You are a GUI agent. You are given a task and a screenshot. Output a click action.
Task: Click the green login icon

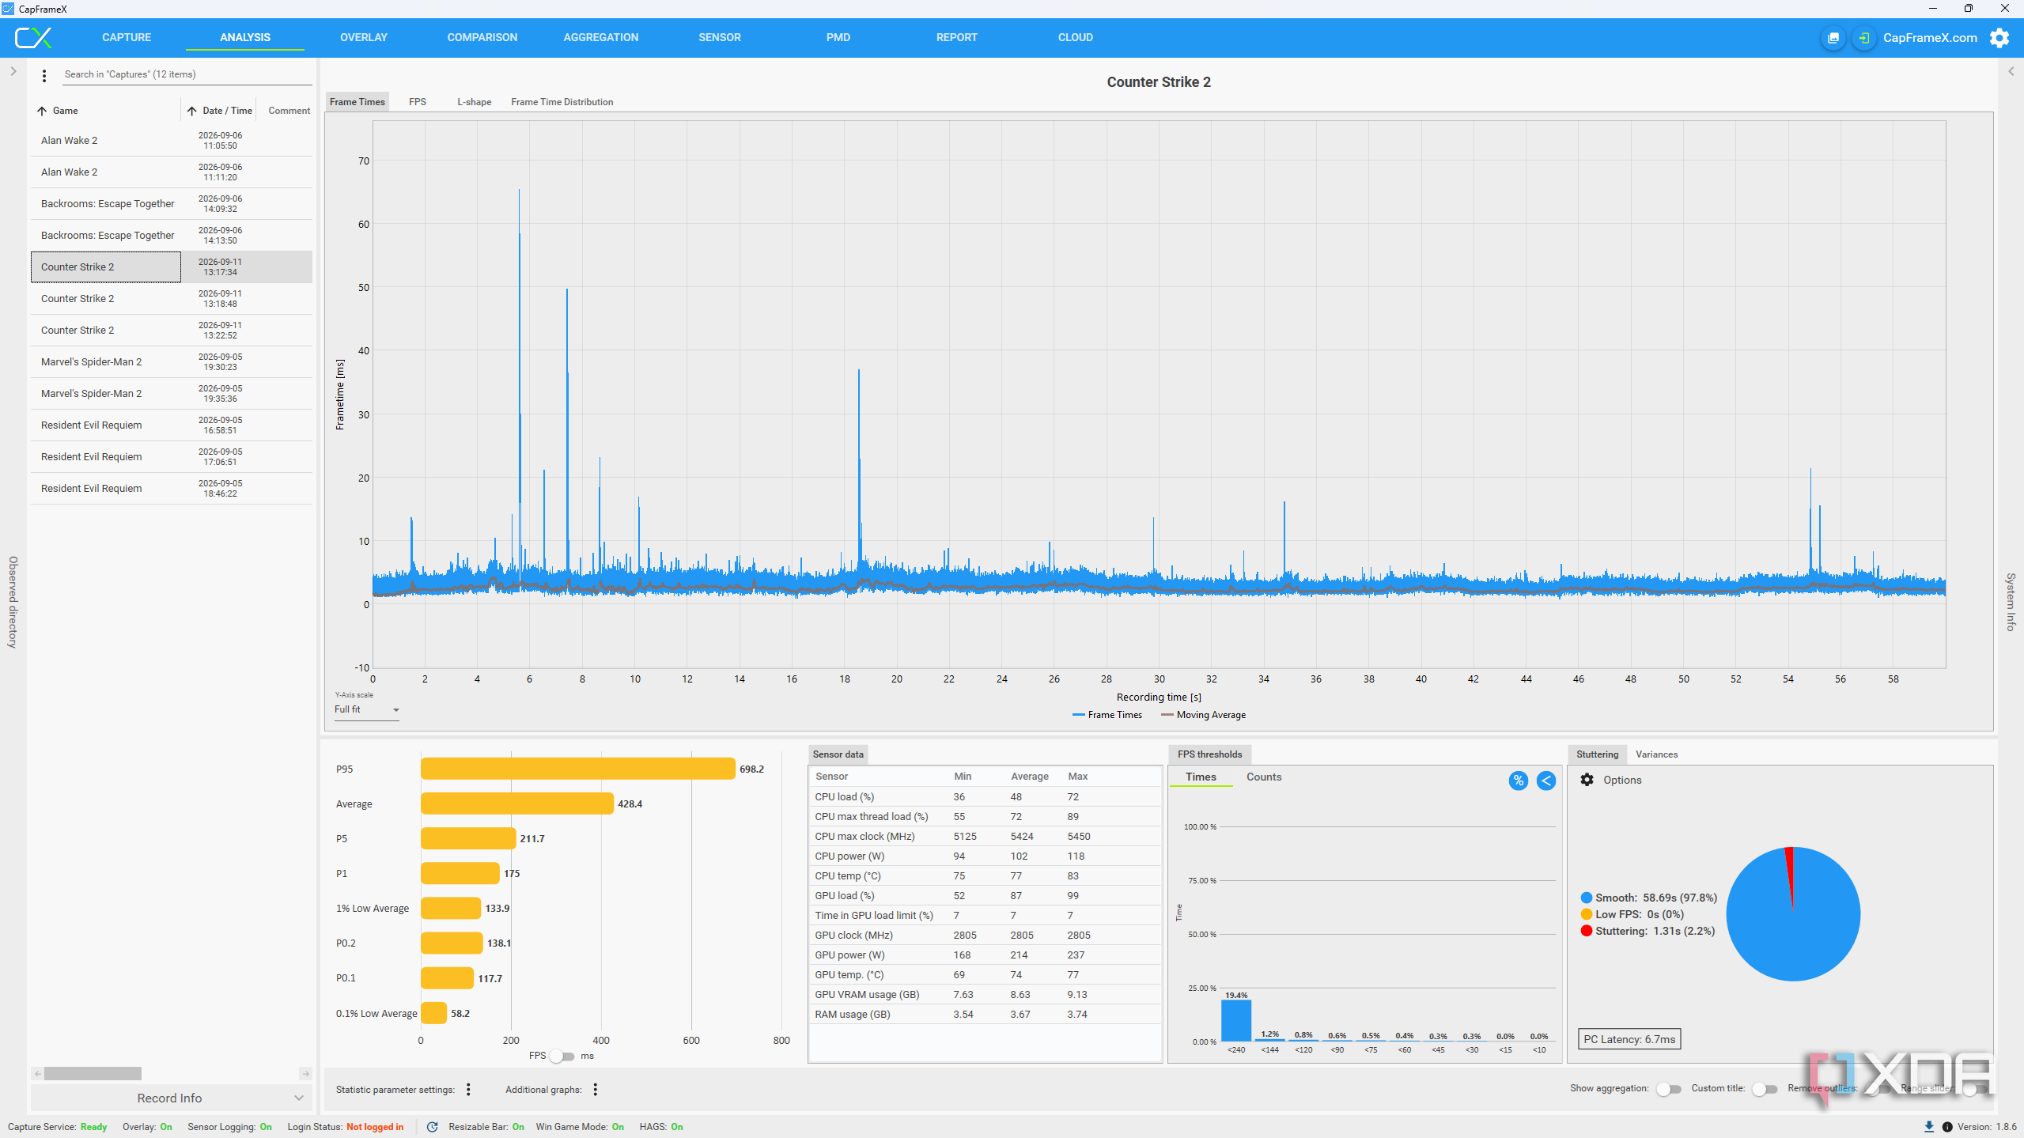click(1863, 38)
